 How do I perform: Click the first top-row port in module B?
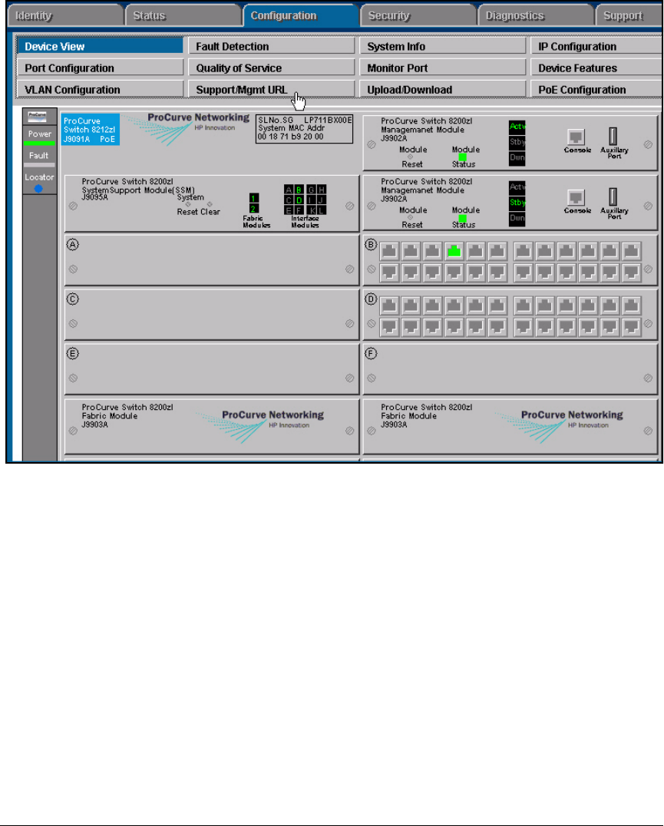pyautogui.click(x=389, y=251)
